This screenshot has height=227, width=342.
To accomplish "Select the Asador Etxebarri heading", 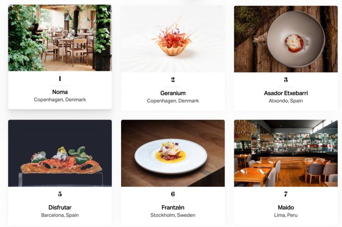I will coord(286,93).
